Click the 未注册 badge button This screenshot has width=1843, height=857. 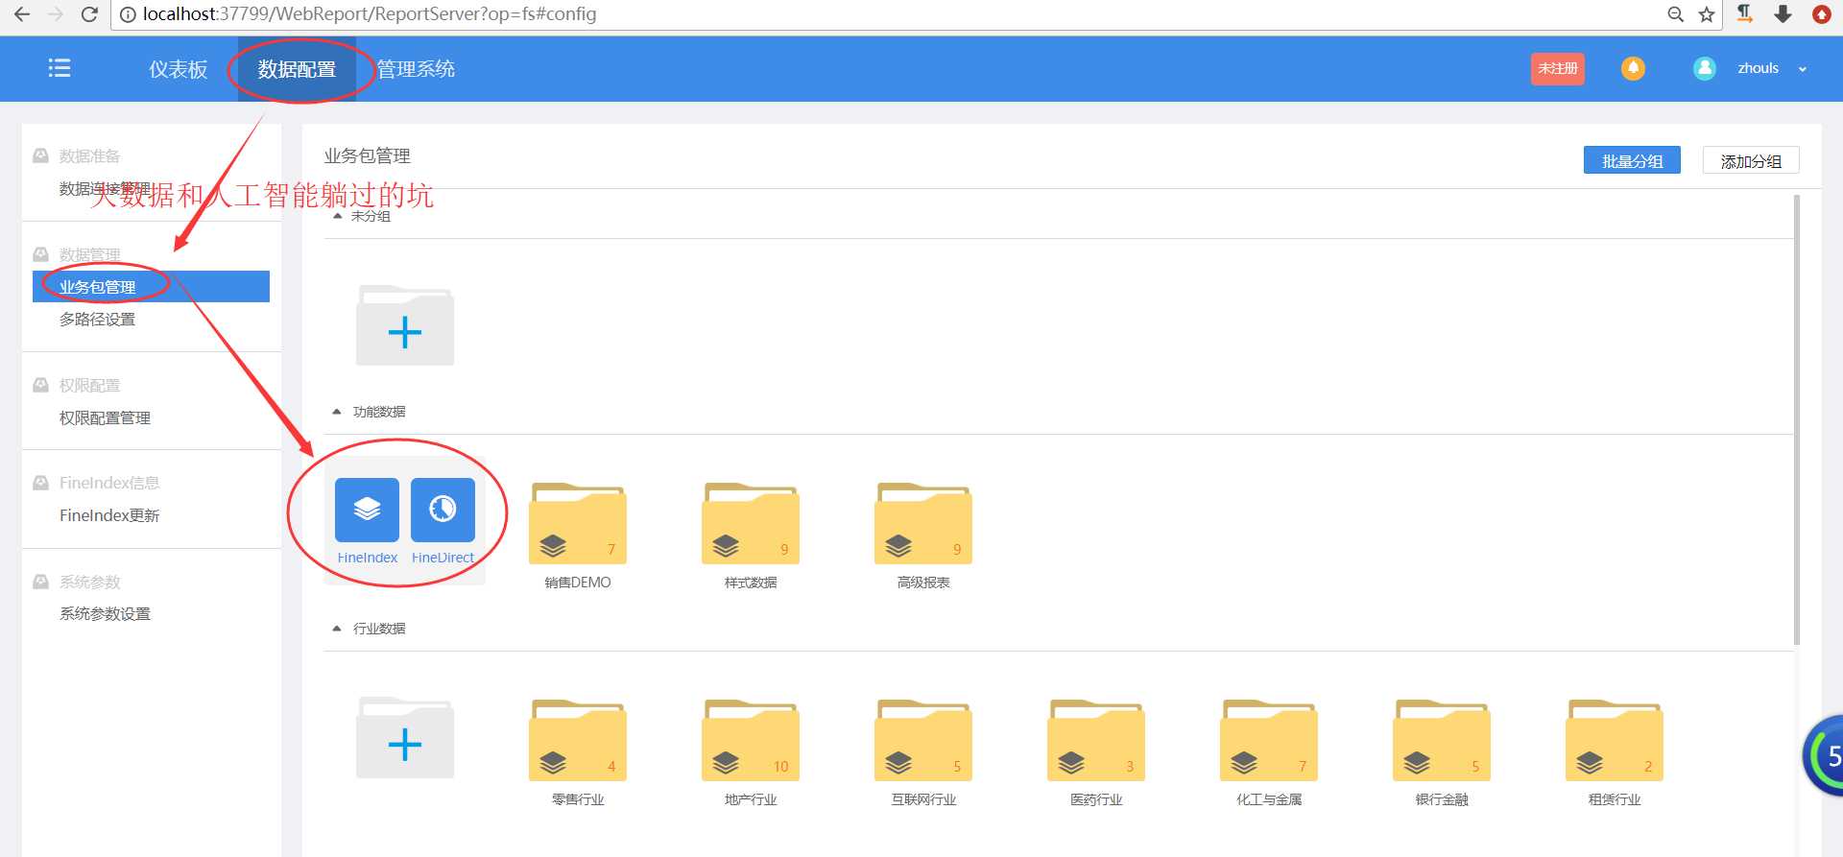1557,68
